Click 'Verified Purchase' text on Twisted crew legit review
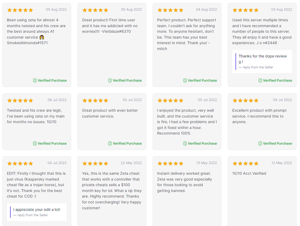Viewport: 300px width, 226px height. click(x=52, y=144)
